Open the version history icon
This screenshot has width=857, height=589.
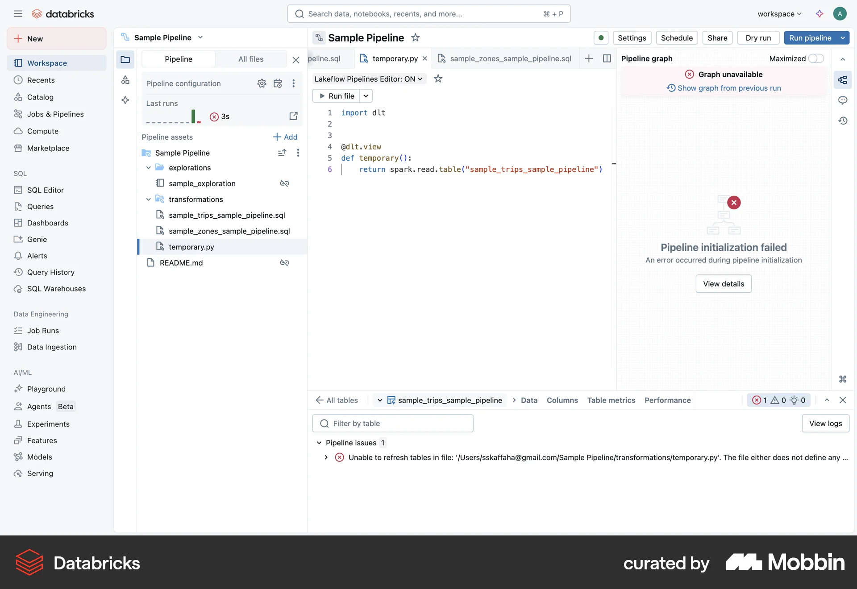point(843,120)
